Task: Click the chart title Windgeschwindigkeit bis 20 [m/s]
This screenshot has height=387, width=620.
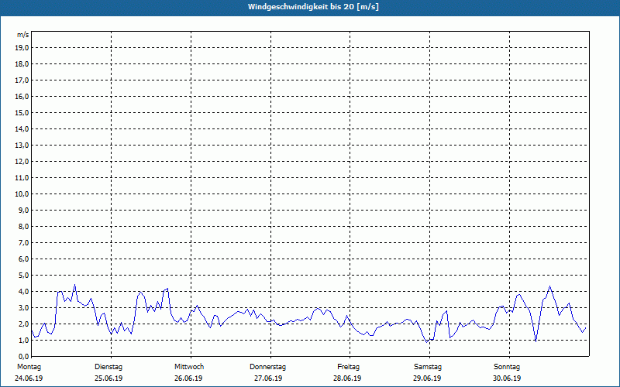Action: 313,7
